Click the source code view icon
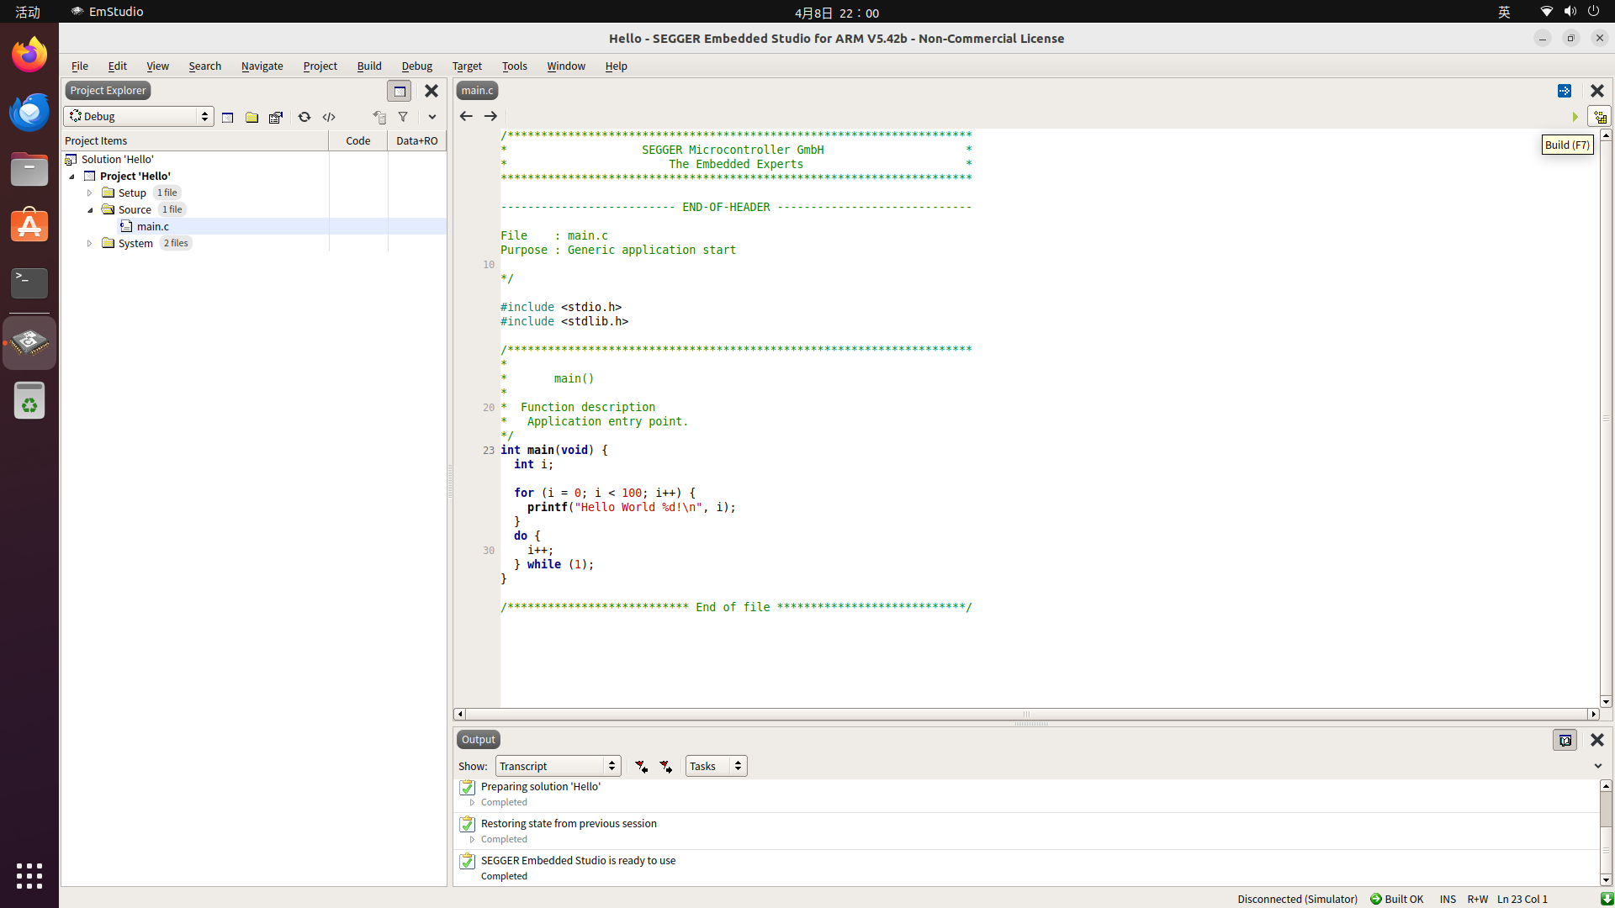Viewport: 1615px width, 908px height. [x=329, y=117]
